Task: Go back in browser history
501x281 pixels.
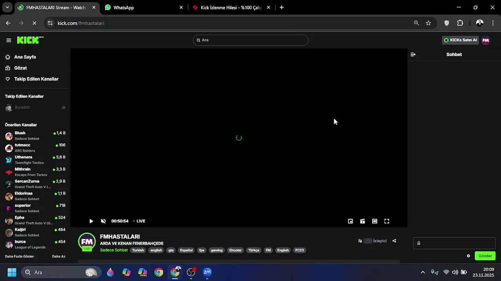Action: point(8,23)
